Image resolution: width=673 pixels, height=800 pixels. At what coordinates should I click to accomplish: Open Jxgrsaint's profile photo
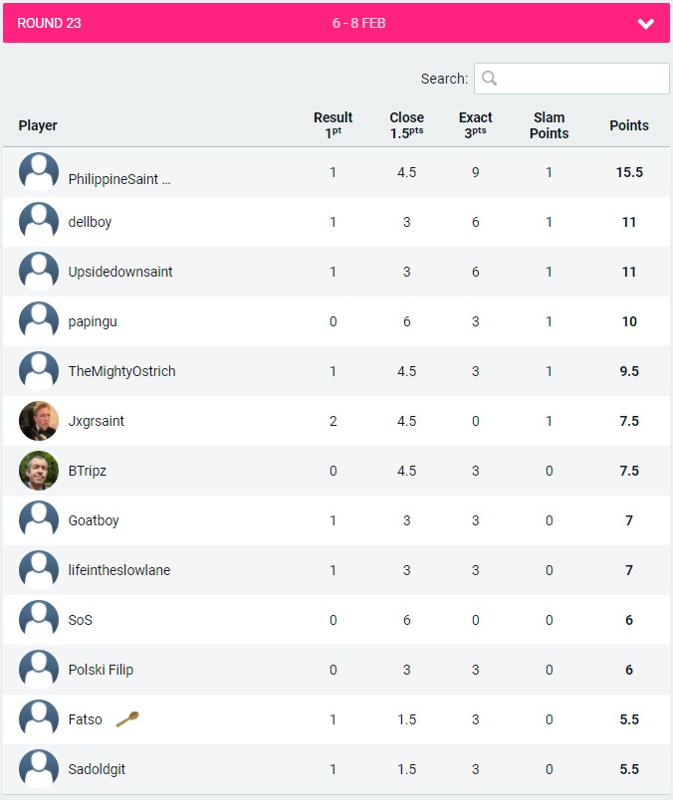39,421
